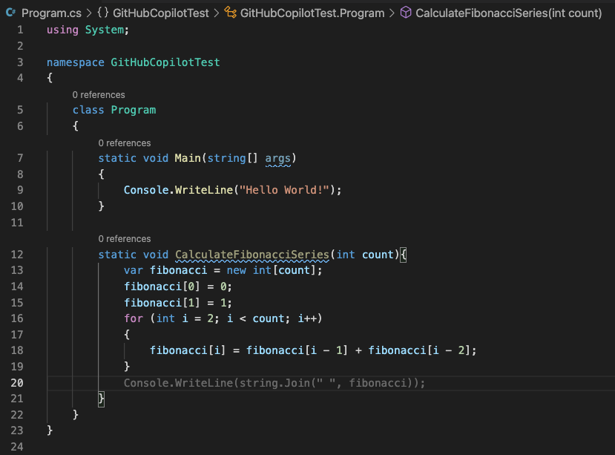Click the "Hello World!" string literal
Screen dimensions: 615x455
pos(284,190)
